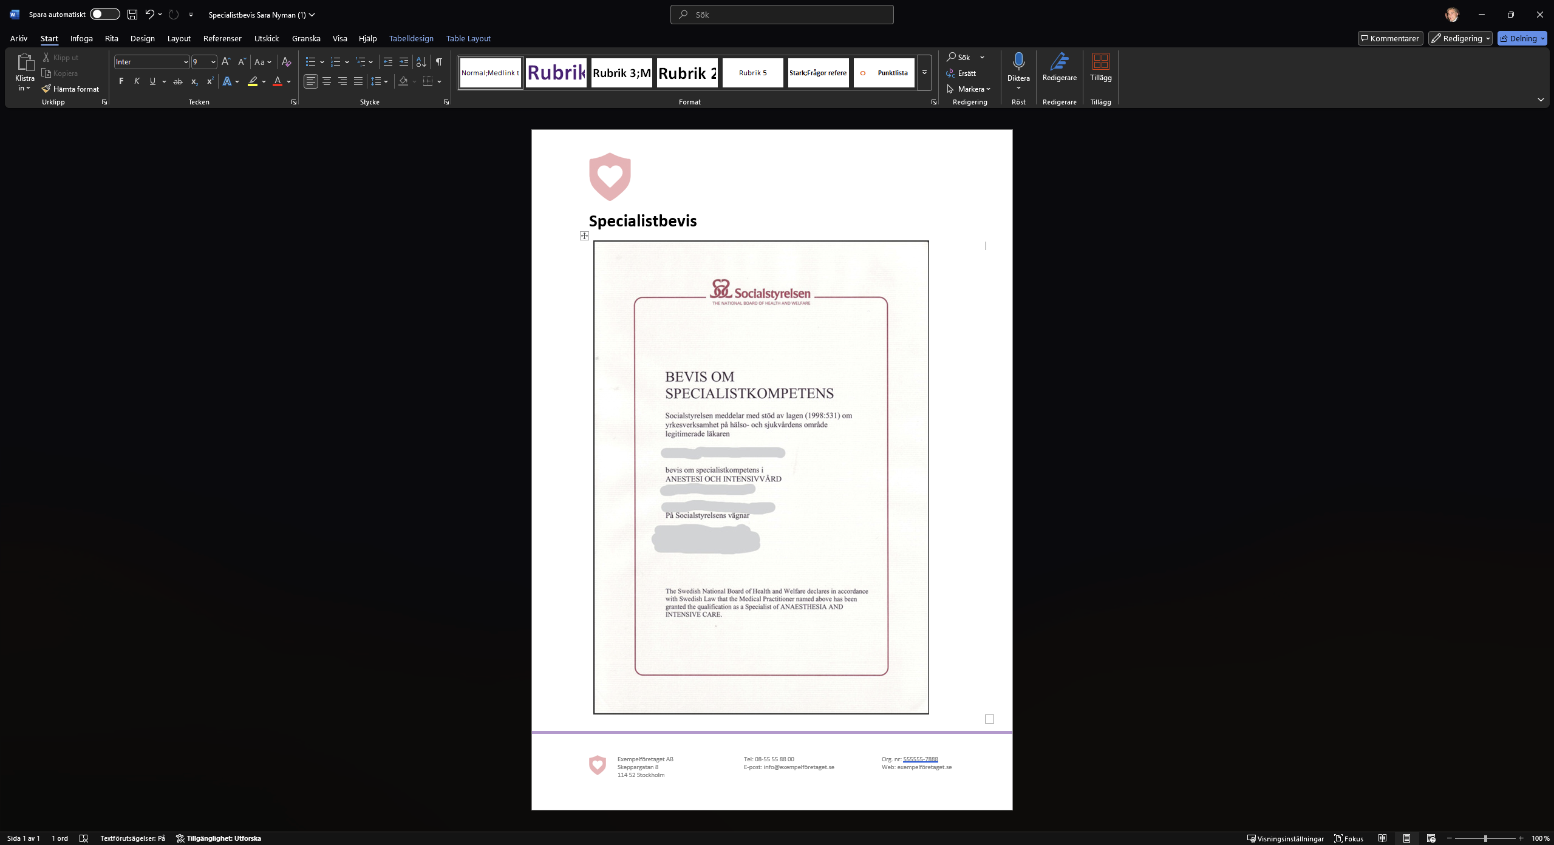Open the Redigering mode dropdown
Viewport: 1554px width, 845px height.
1460,38
